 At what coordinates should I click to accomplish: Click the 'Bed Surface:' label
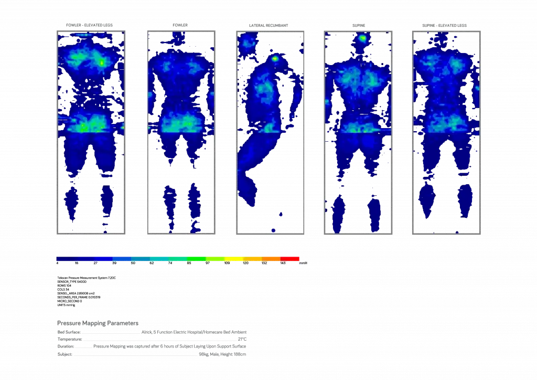[x=69, y=332]
